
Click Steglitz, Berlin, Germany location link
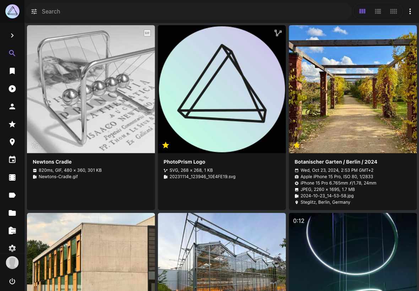[x=325, y=202]
